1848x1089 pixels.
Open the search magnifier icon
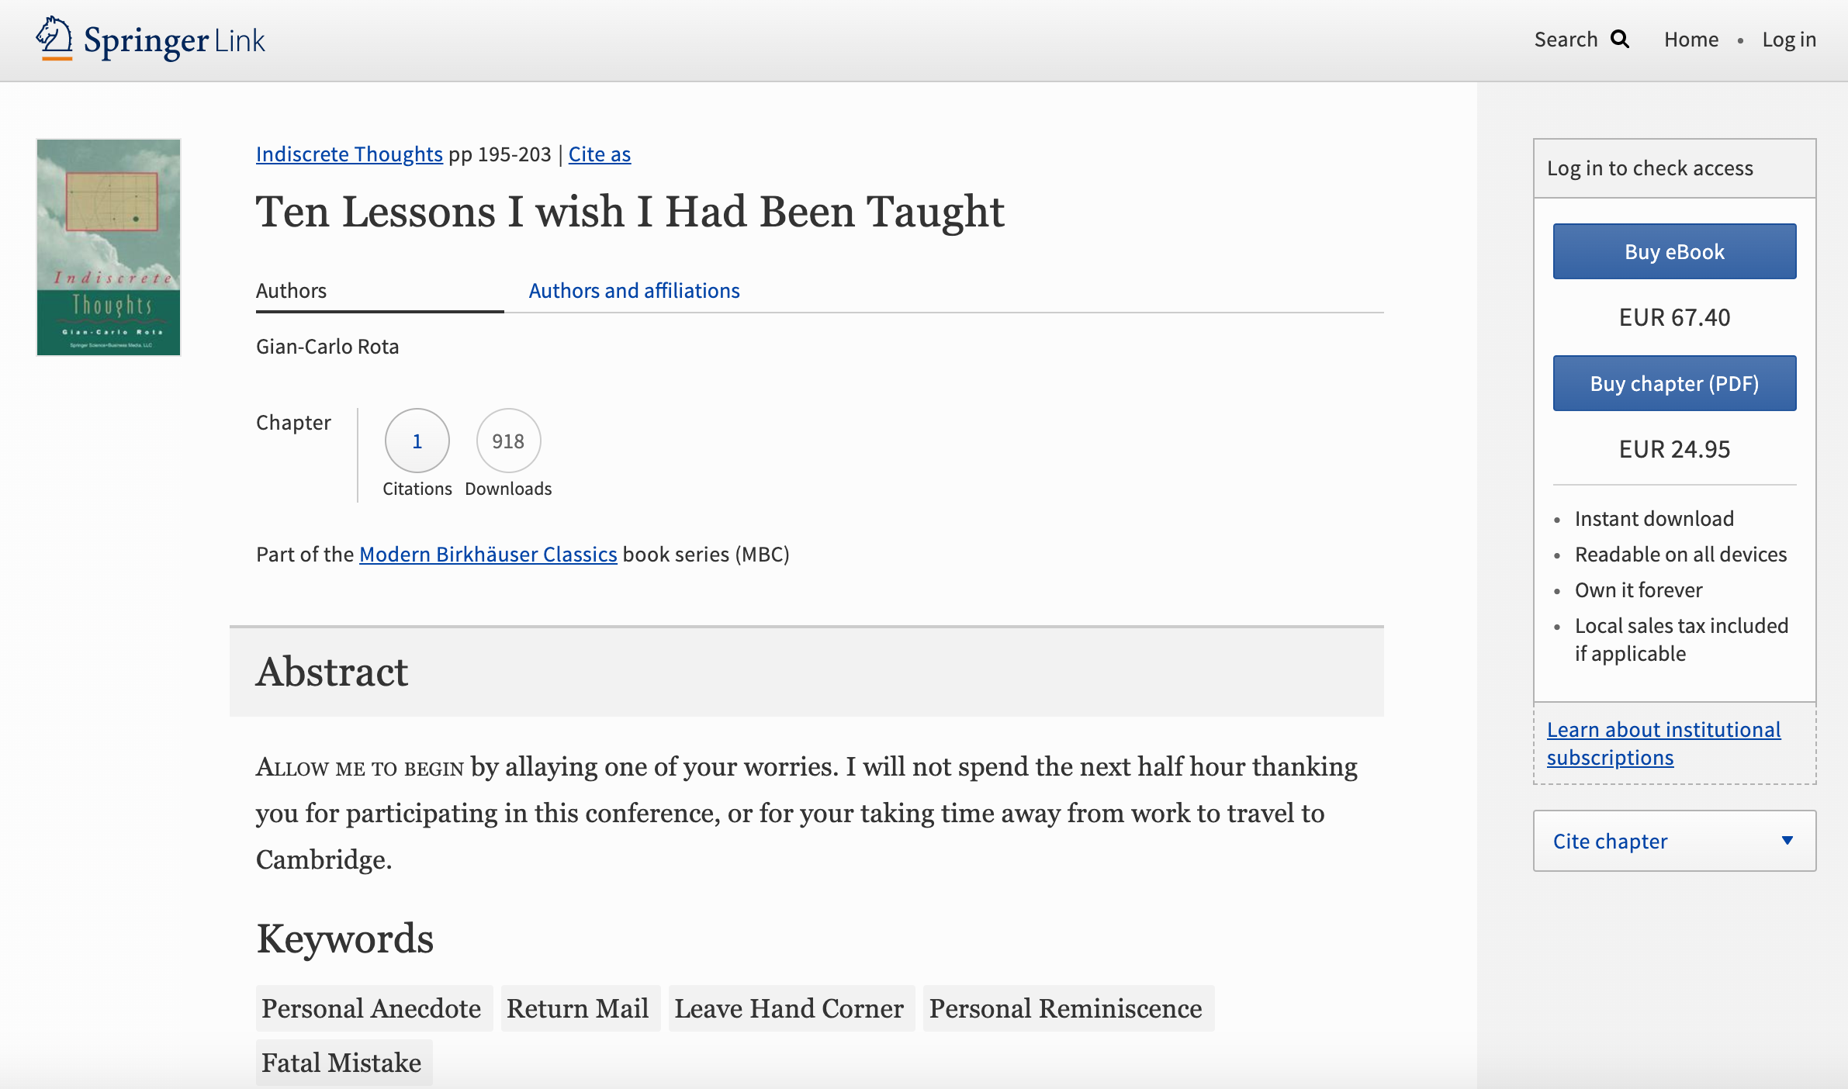click(1620, 38)
